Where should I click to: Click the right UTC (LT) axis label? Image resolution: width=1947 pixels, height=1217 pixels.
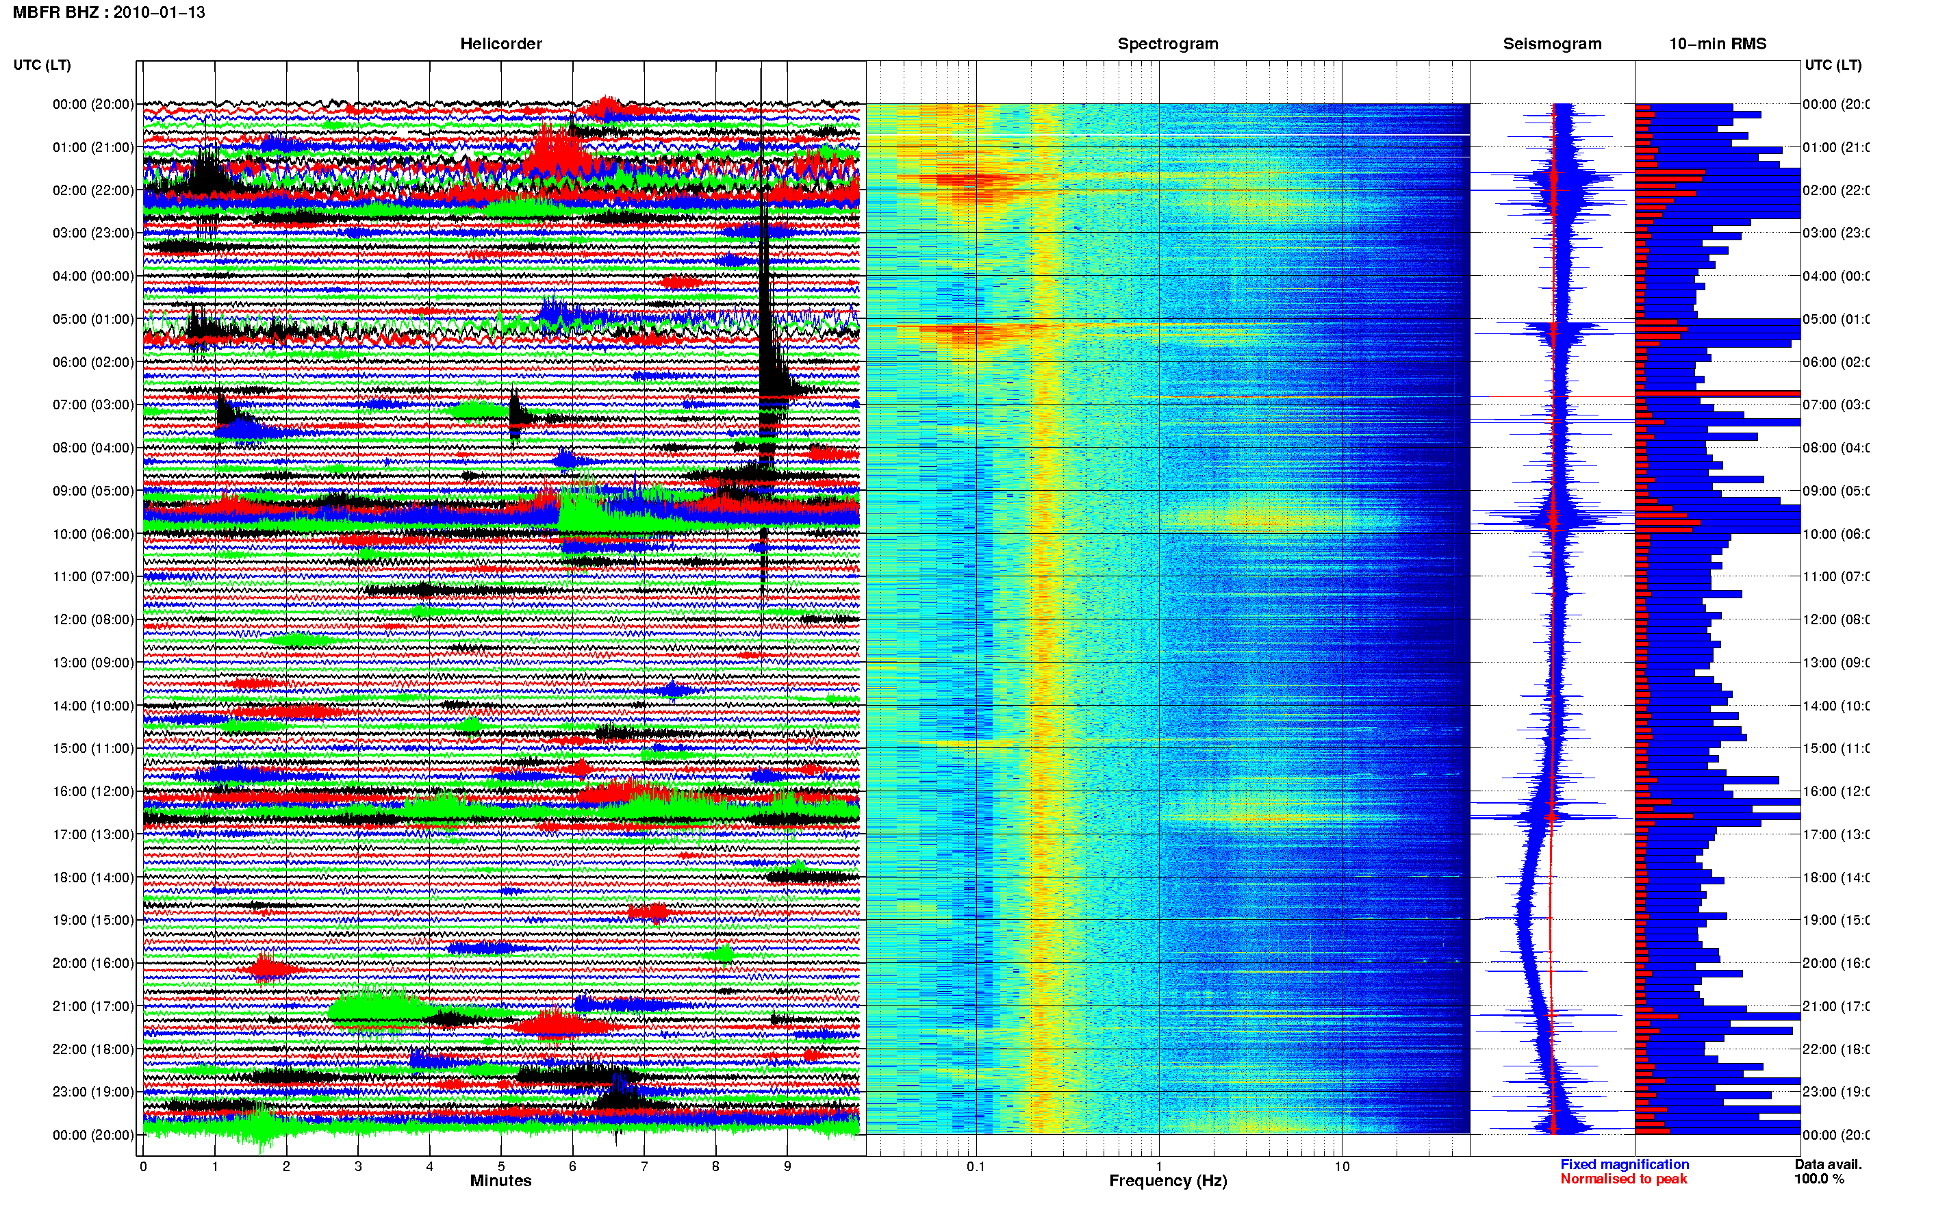(x=1833, y=64)
